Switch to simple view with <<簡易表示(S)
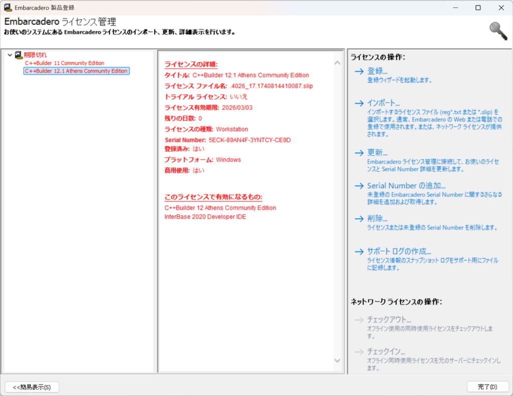The height and width of the screenshot is (396, 513). [32, 387]
